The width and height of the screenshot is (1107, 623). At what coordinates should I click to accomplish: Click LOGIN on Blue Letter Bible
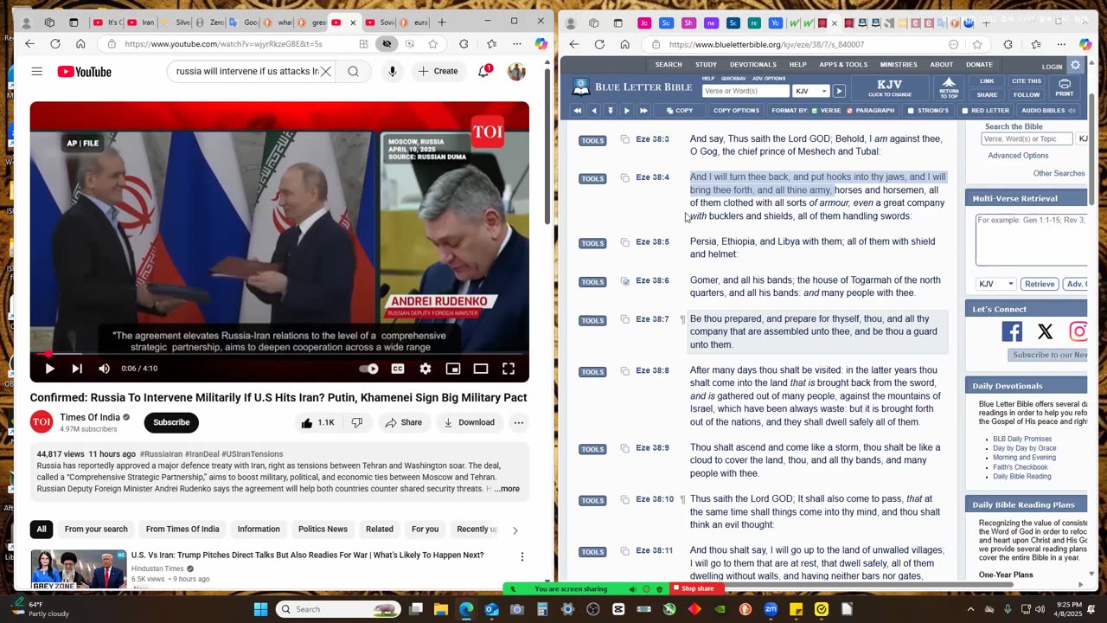1052,66
